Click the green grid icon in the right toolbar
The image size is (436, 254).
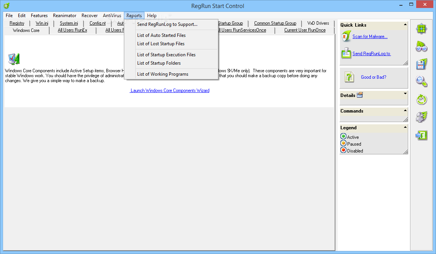pyautogui.click(x=422, y=29)
